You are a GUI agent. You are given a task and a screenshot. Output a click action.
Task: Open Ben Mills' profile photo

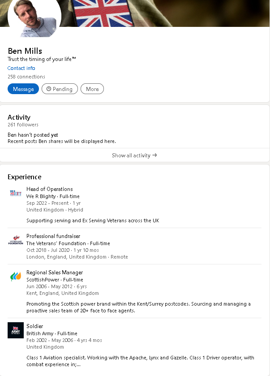(40, 16)
